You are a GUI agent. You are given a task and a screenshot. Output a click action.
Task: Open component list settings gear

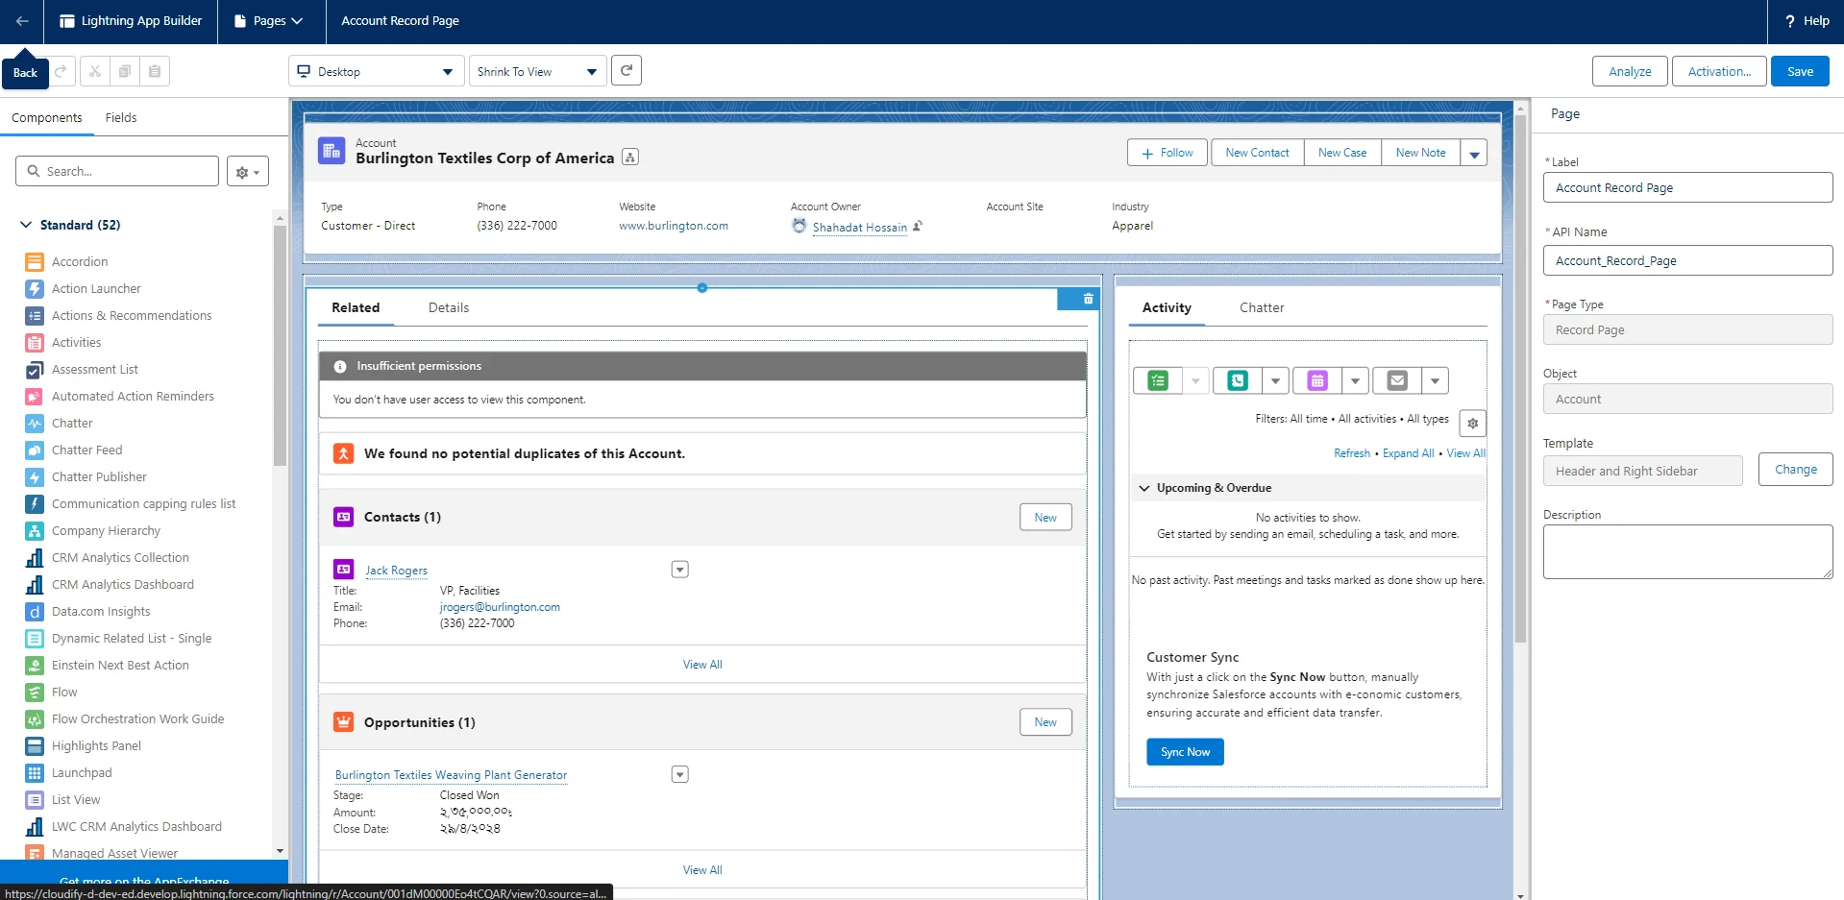point(248,172)
